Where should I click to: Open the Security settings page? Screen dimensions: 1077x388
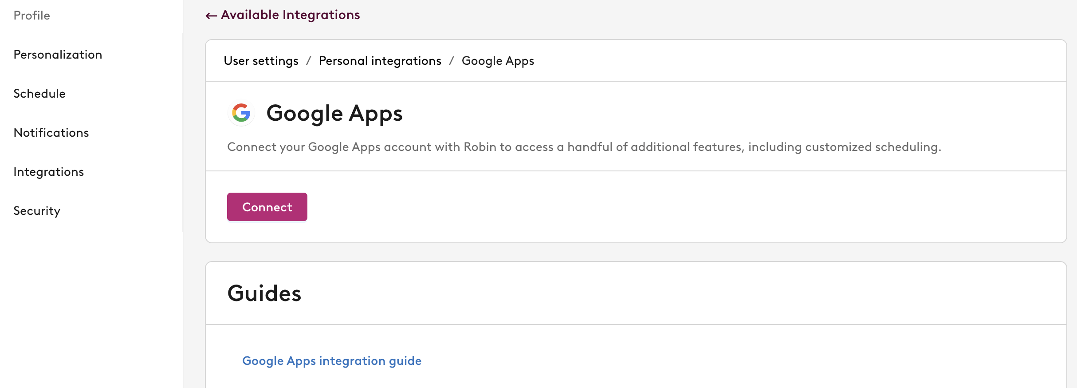[37, 211]
